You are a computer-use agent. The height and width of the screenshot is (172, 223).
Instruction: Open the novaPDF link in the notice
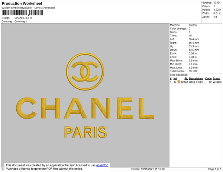coord(103,165)
